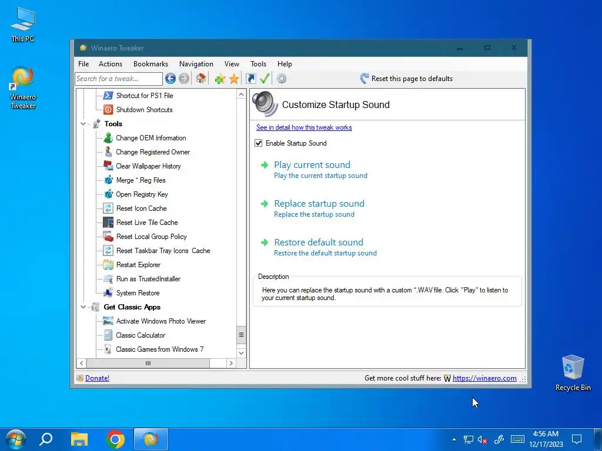
Task: Click Change Registered Owner icon
Action: (x=108, y=152)
